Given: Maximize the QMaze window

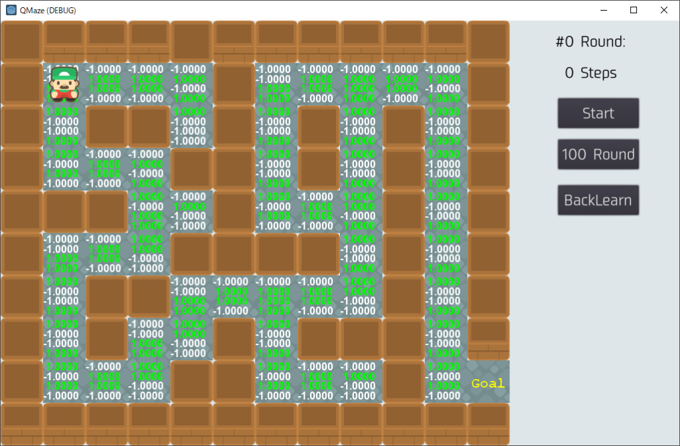Looking at the screenshot, I should click(x=634, y=10).
